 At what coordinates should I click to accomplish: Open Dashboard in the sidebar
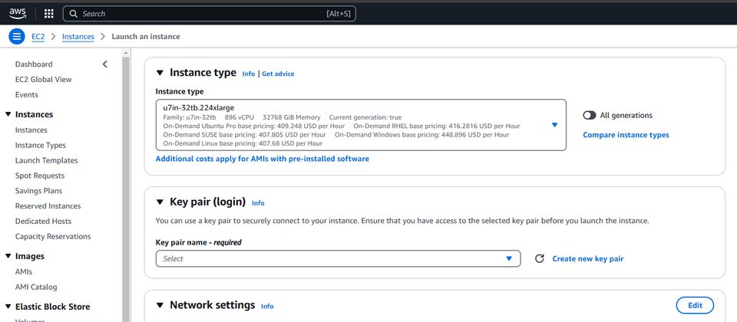[34, 64]
